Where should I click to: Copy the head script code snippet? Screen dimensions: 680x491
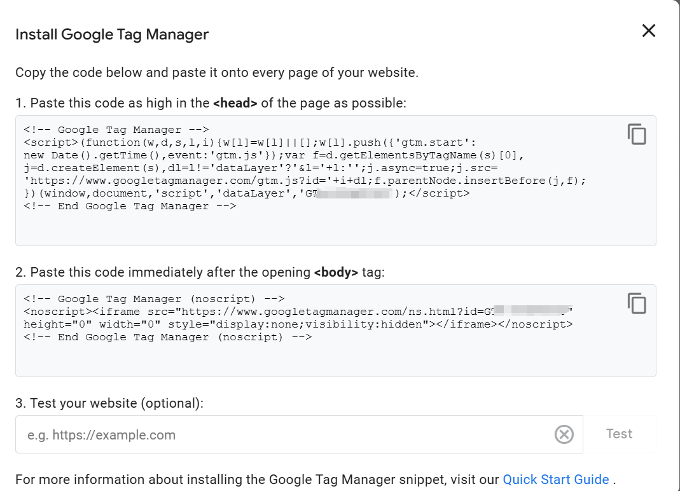coord(637,134)
